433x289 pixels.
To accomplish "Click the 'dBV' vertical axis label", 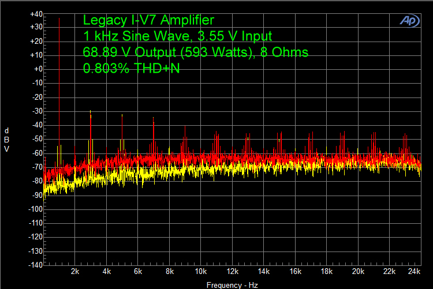I will pyautogui.click(x=6, y=139).
